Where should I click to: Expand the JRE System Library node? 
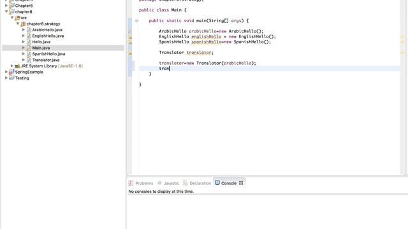coord(12,66)
